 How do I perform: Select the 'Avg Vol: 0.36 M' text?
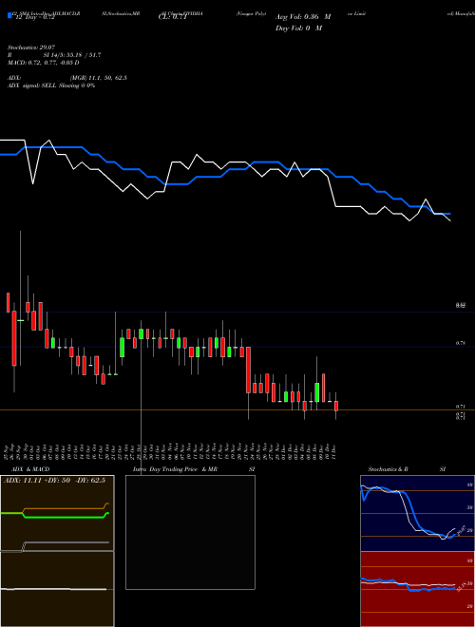click(x=303, y=17)
